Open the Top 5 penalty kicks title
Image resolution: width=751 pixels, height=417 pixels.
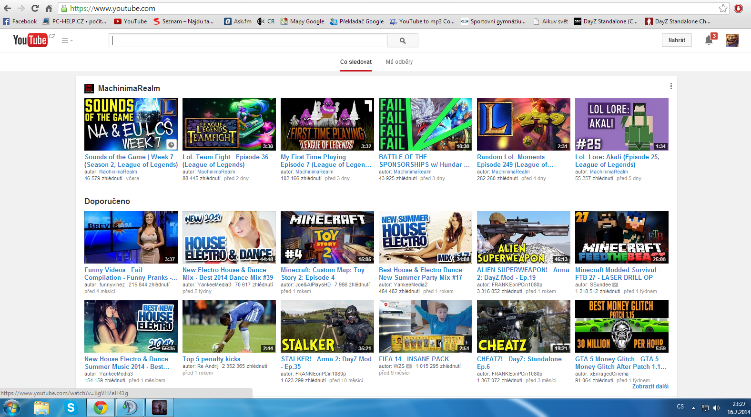coord(212,359)
